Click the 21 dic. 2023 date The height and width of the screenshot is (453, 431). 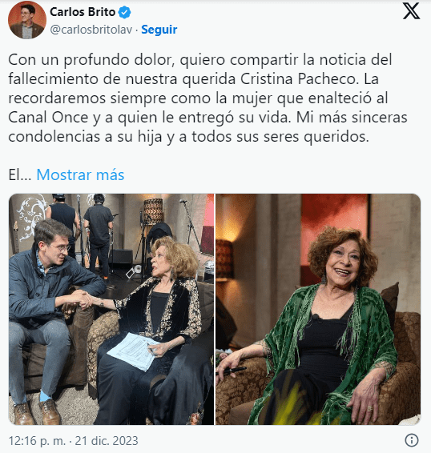107,441
